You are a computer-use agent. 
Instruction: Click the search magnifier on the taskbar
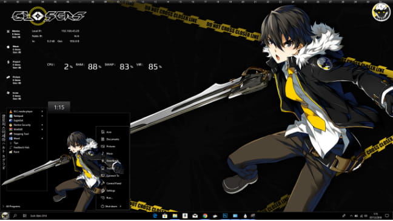pos(15,216)
